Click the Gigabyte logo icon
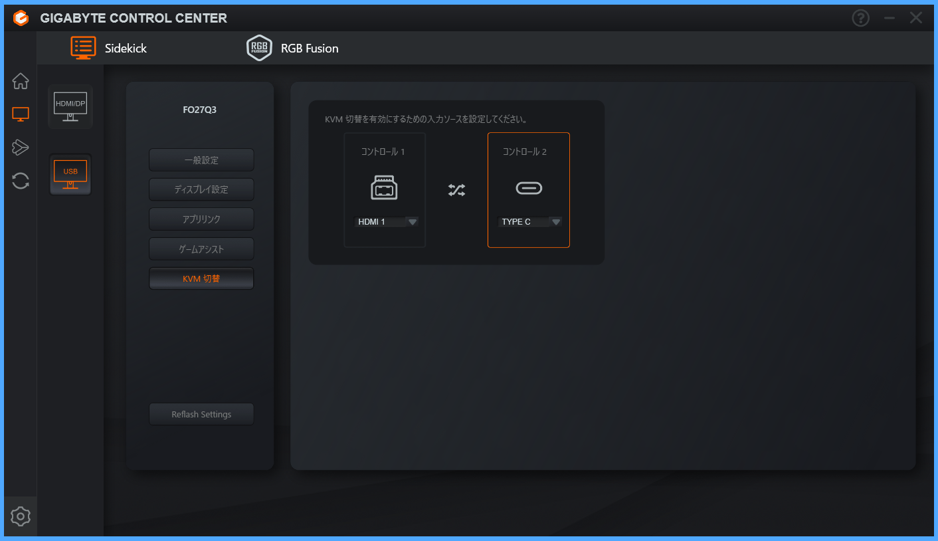Screen dimensions: 938x541 [x=21, y=18]
